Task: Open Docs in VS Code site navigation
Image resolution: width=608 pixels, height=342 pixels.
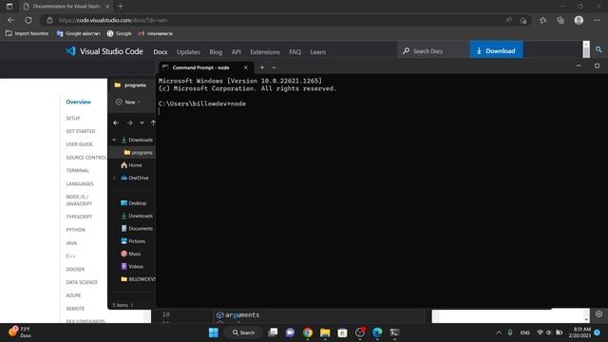Action: pos(161,51)
